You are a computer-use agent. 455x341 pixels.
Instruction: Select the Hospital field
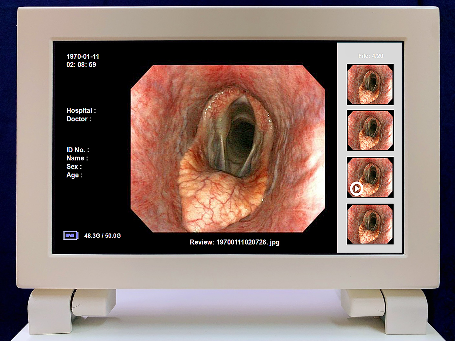click(81, 110)
